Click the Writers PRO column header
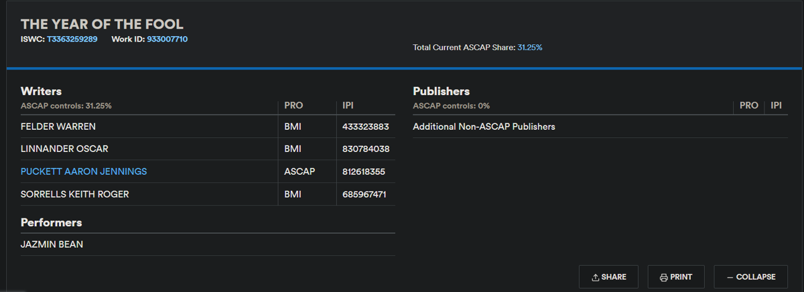This screenshot has width=804, height=292. pyautogui.click(x=293, y=106)
